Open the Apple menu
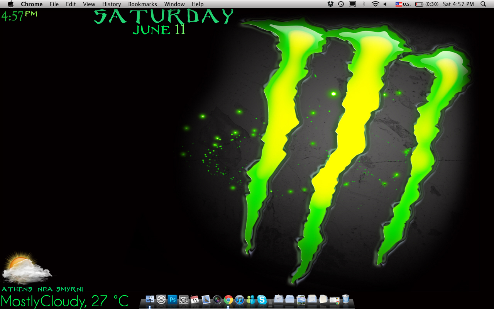494x309 pixels. 10,4
